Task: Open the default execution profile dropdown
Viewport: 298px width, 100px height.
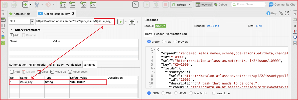Action: pyautogui.click(x=181, y=5)
